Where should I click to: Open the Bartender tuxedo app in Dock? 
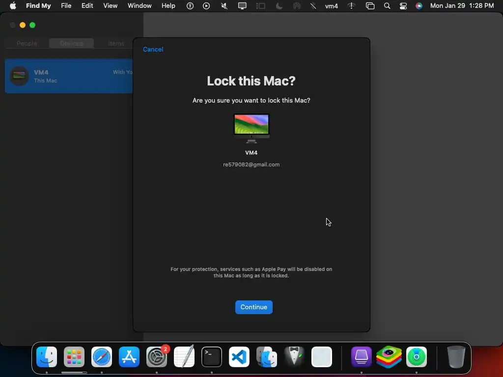click(x=294, y=357)
